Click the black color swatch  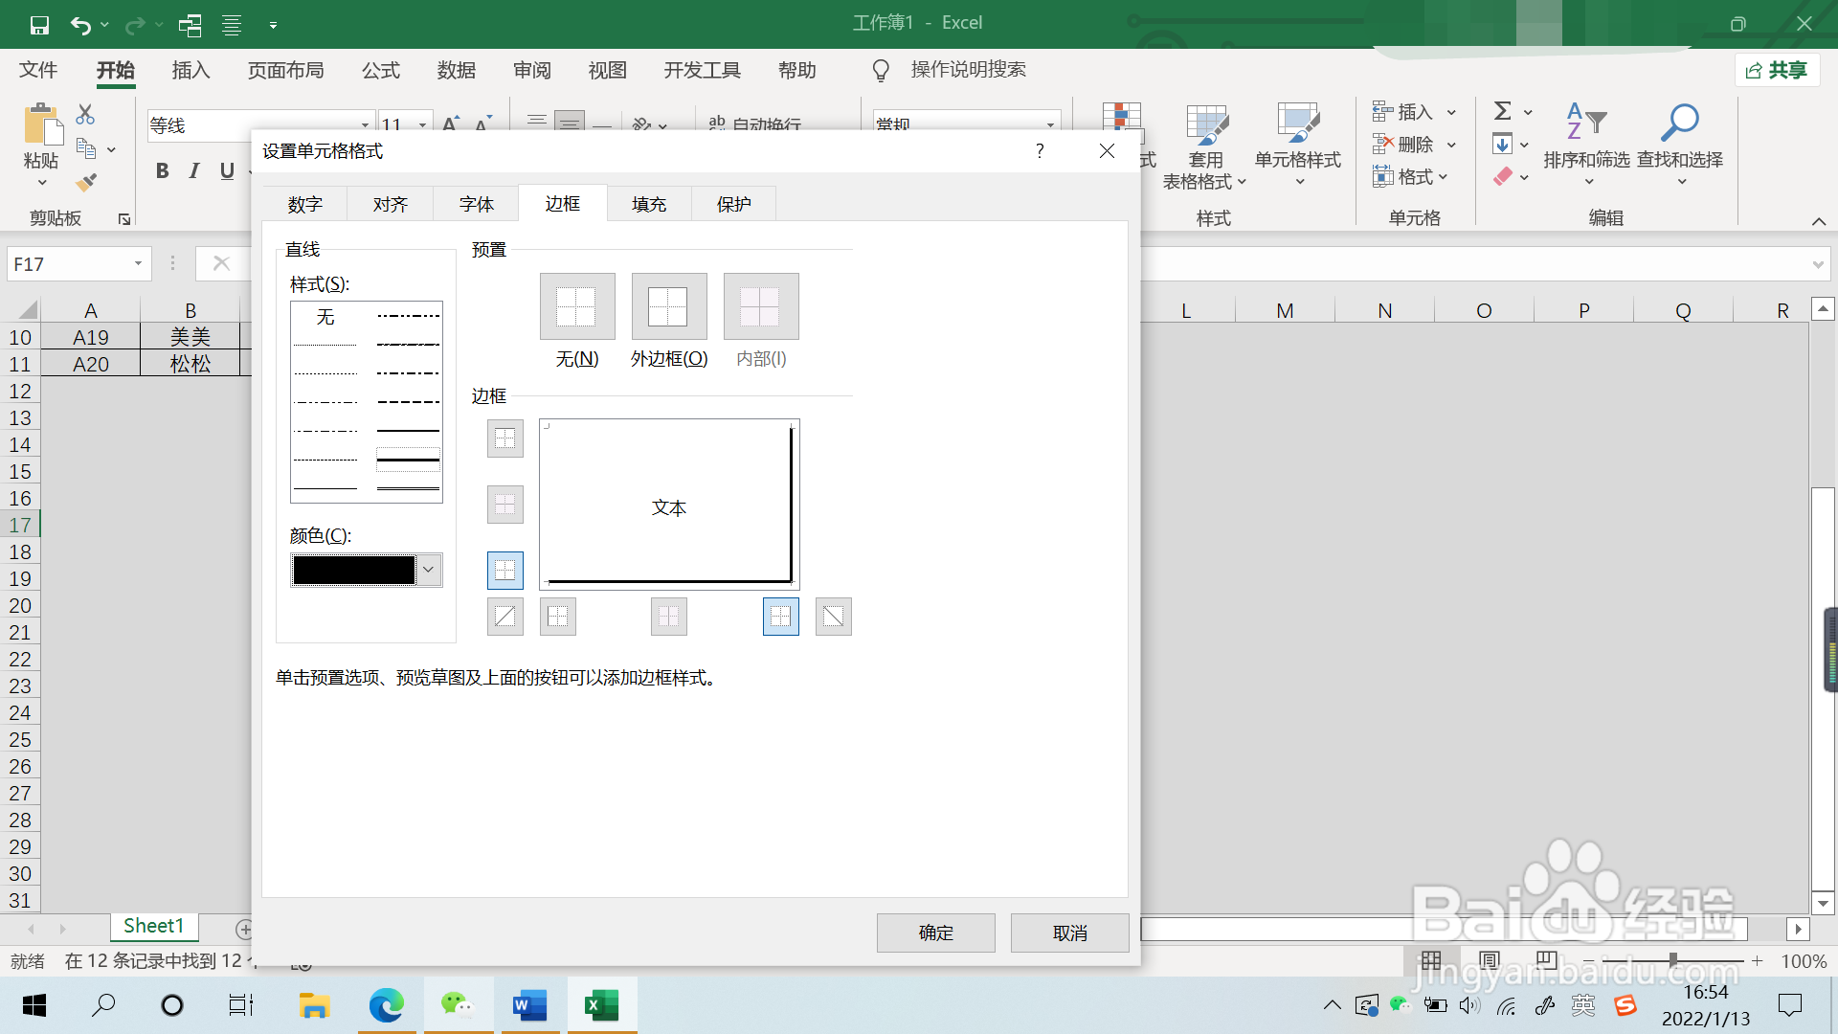point(354,570)
